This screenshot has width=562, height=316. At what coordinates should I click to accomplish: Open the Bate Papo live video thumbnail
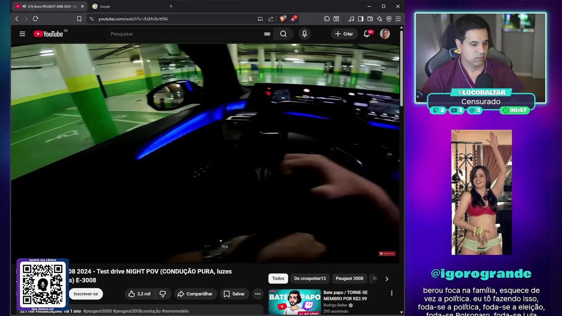295,302
